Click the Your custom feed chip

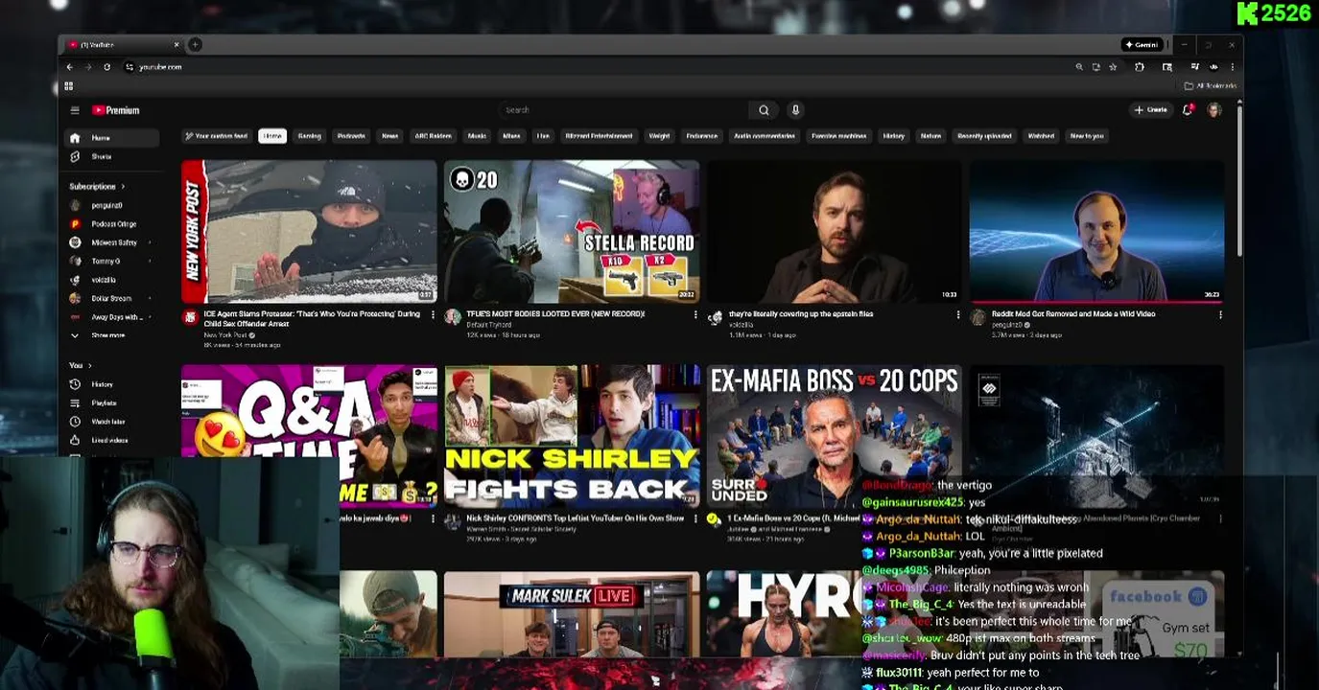217,136
